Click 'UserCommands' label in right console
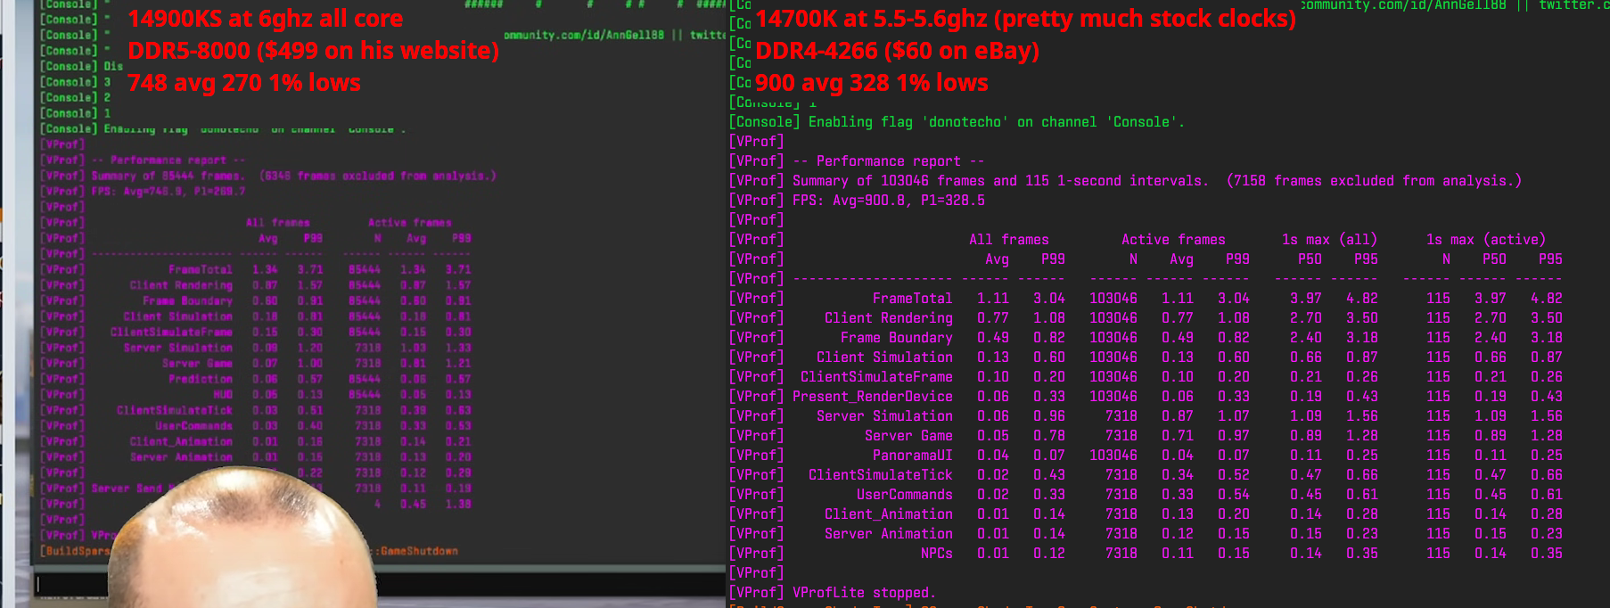The width and height of the screenshot is (1610, 608). (x=905, y=495)
